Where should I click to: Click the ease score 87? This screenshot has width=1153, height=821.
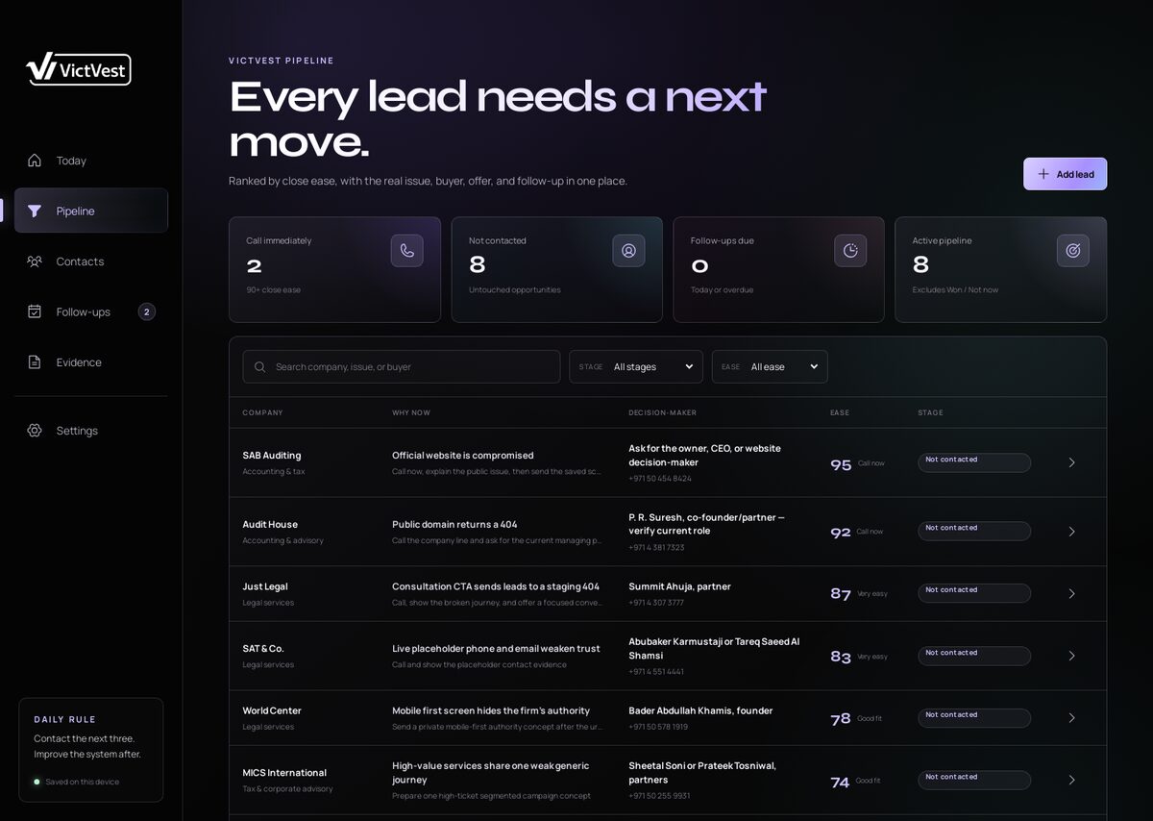click(x=841, y=594)
